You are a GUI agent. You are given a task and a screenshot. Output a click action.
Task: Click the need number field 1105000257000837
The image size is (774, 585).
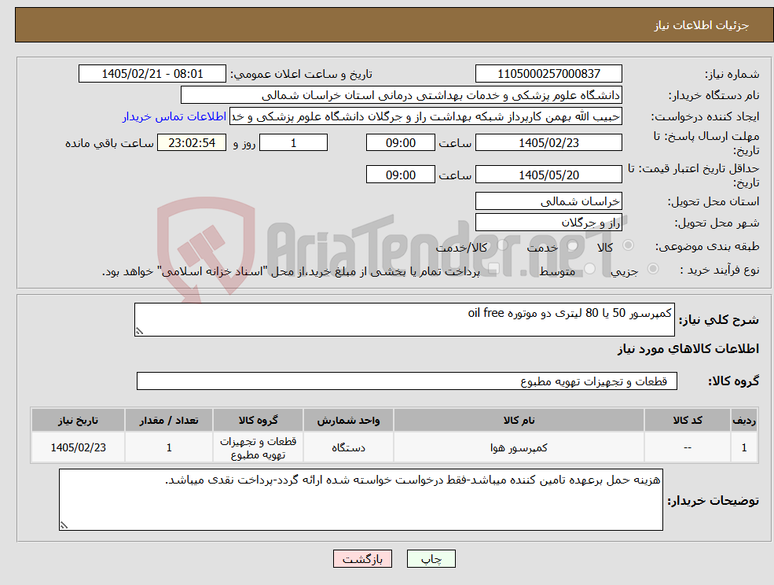click(548, 74)
